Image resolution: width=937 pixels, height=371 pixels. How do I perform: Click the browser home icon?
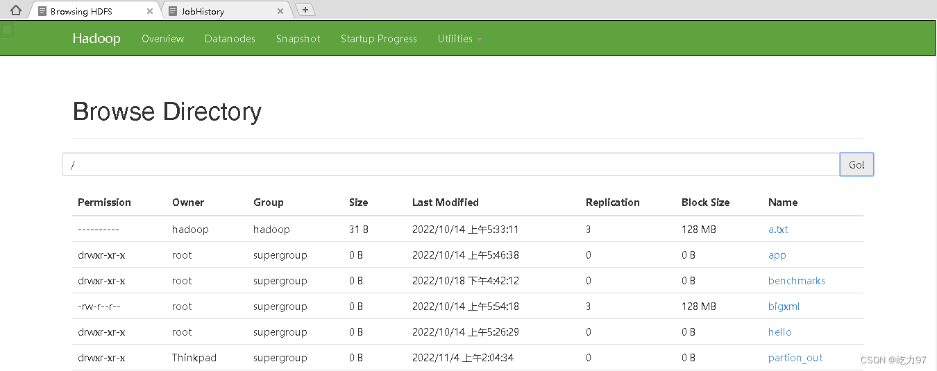coord(15,10)
